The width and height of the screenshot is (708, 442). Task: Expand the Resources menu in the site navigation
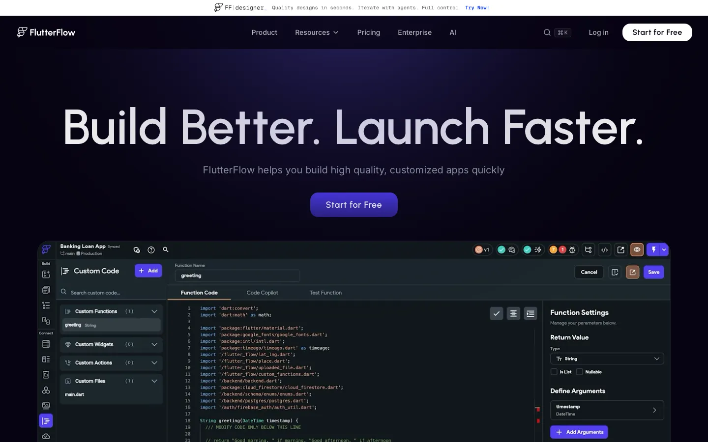[x=317, y=32]
